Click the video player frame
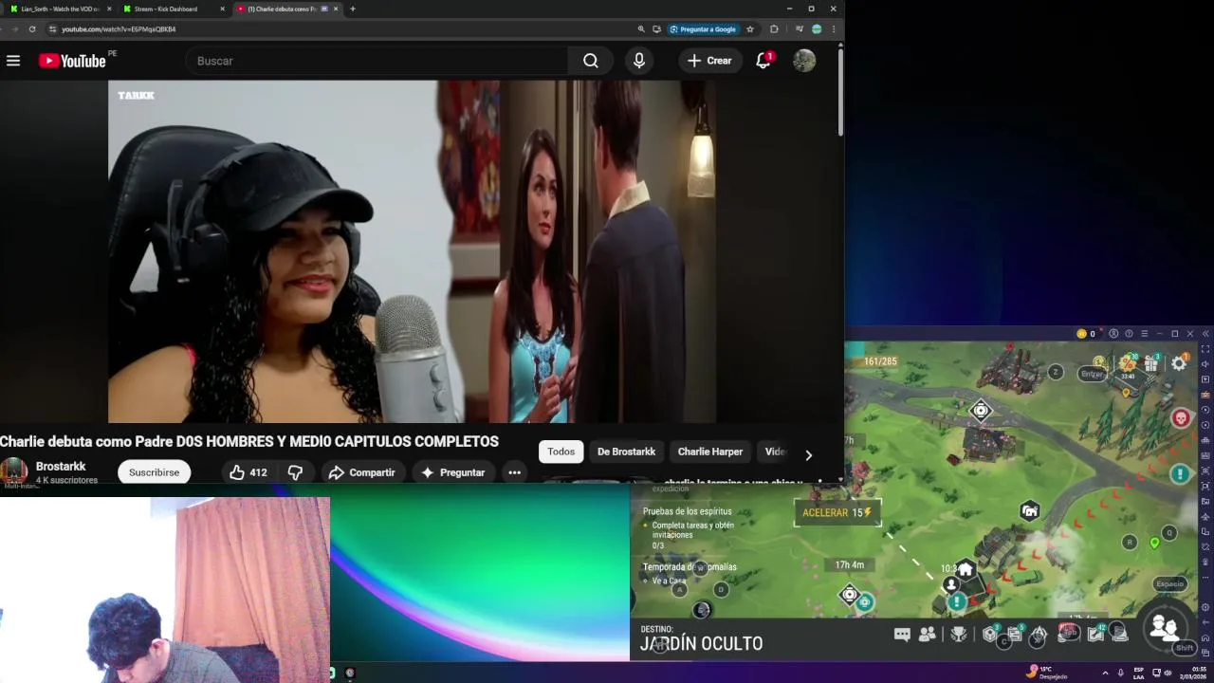1214x683 pixels. 412,251
